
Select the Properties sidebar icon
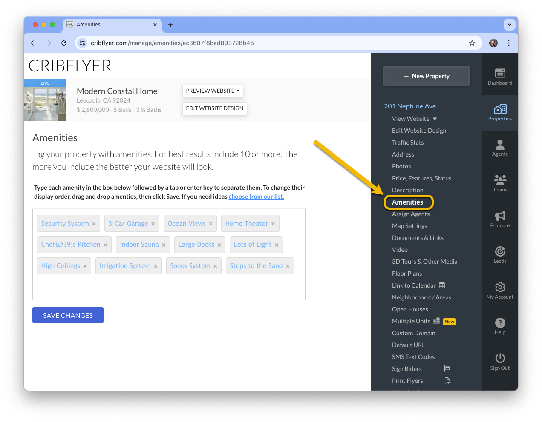click(x=500, y=109)
